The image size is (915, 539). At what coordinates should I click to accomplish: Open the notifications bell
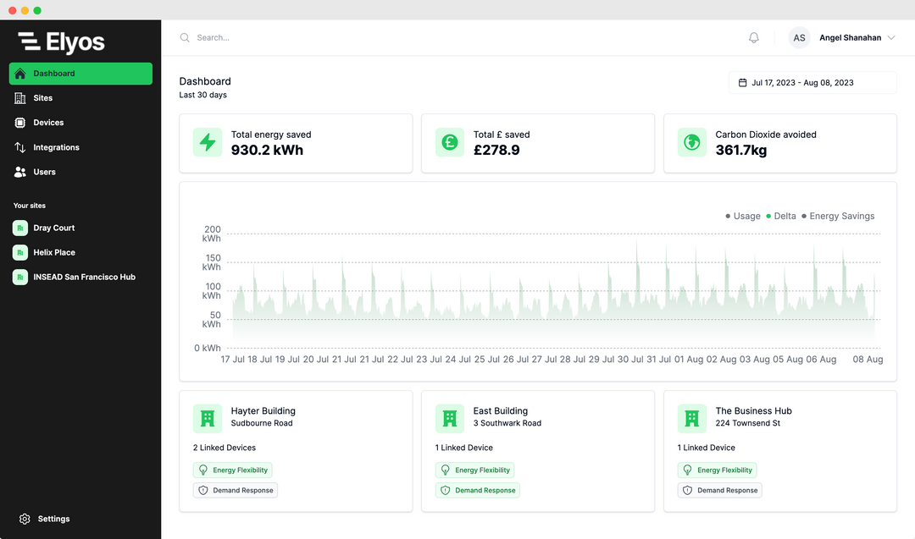(x=753, y=37)
